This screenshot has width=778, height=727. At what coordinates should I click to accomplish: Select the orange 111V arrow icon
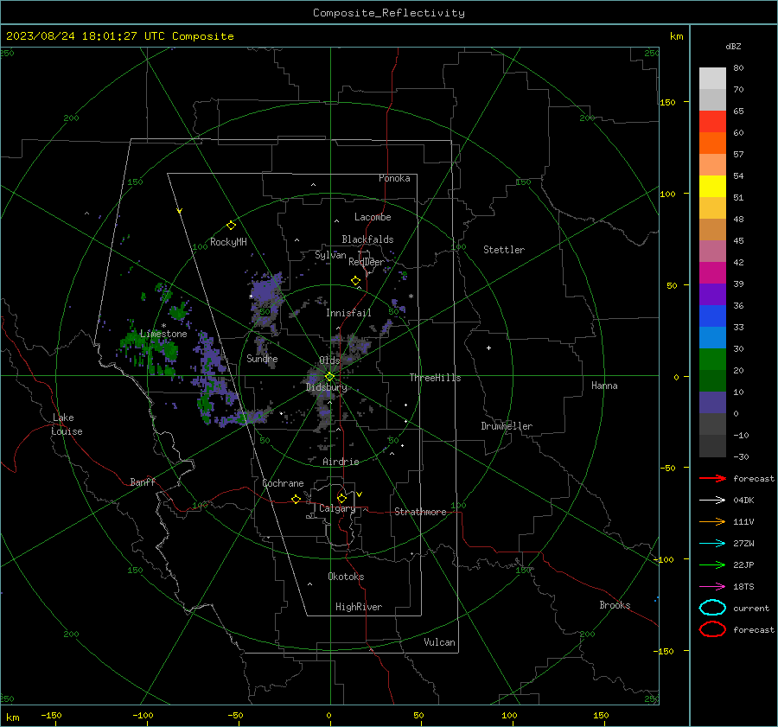[712, 521]
